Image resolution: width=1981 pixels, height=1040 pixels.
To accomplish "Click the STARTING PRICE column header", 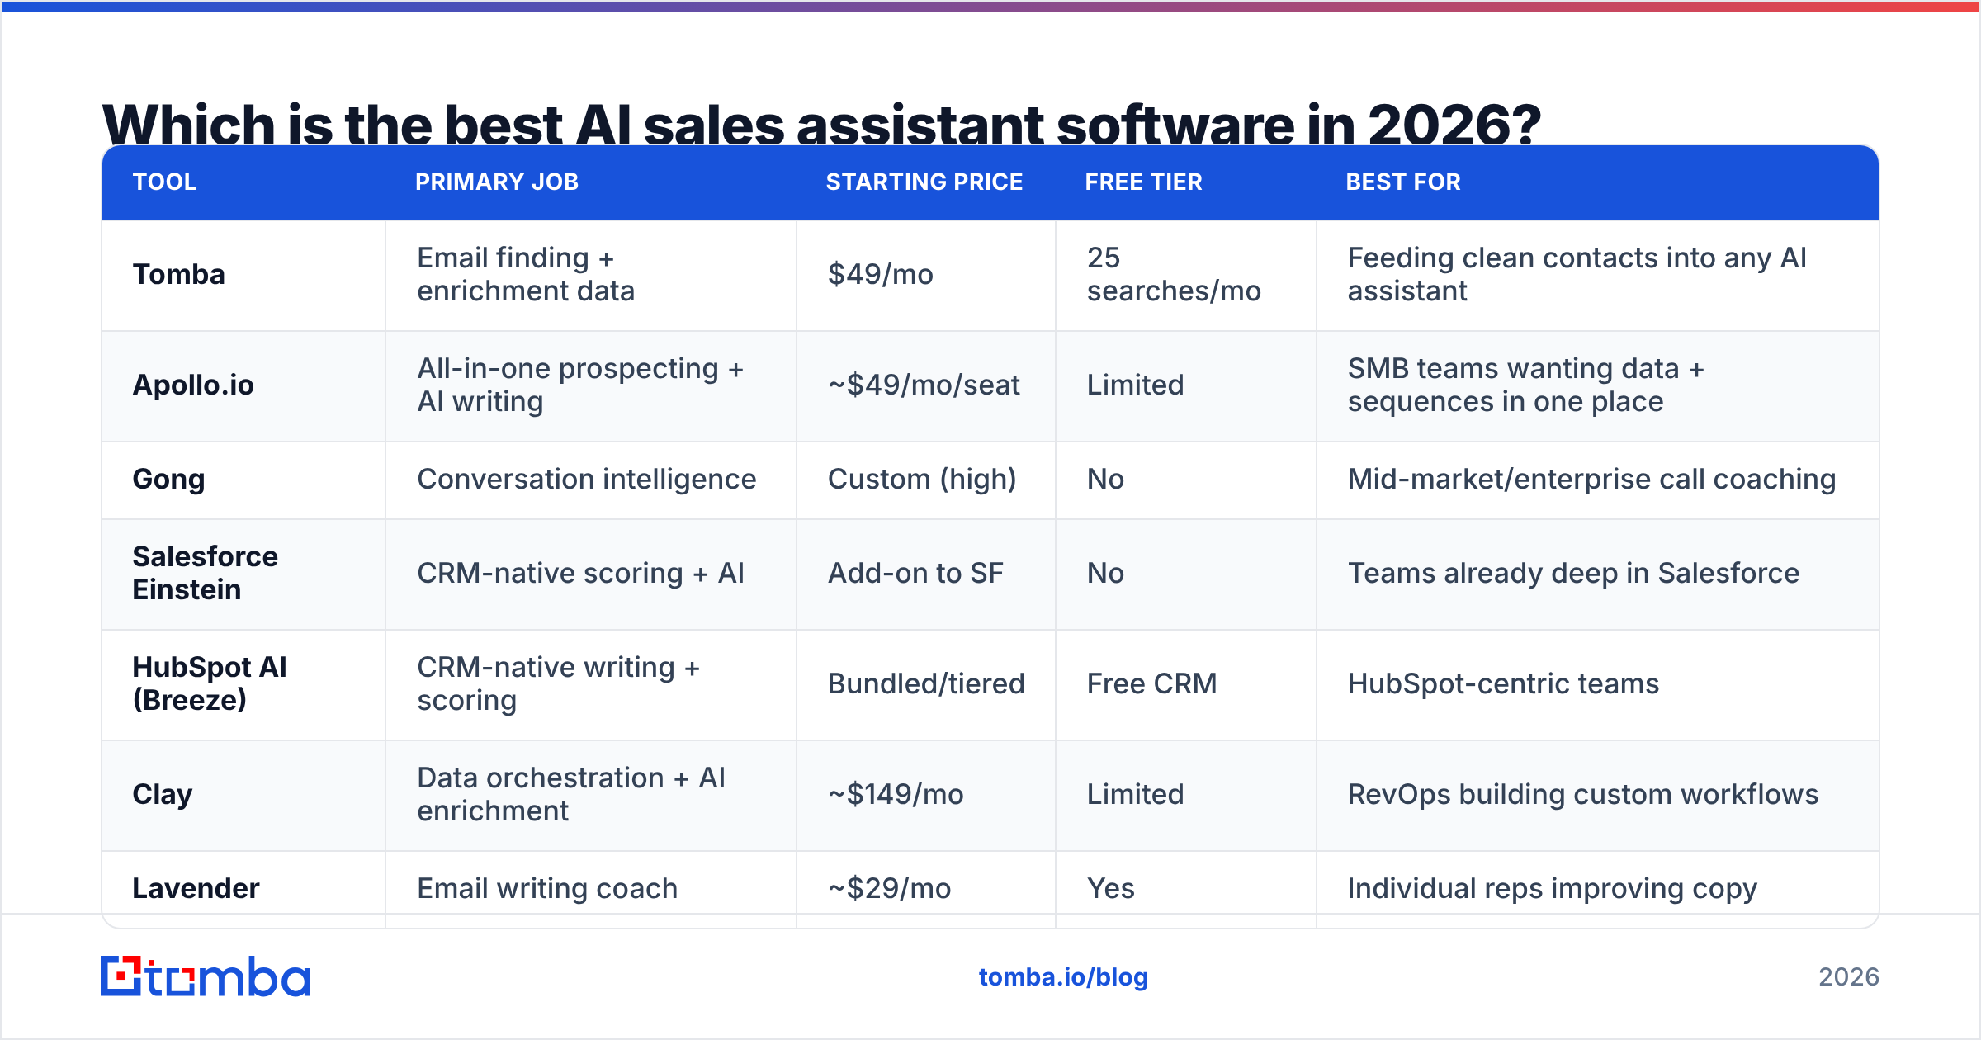I will pyautogui.click(x=924, y=182).
